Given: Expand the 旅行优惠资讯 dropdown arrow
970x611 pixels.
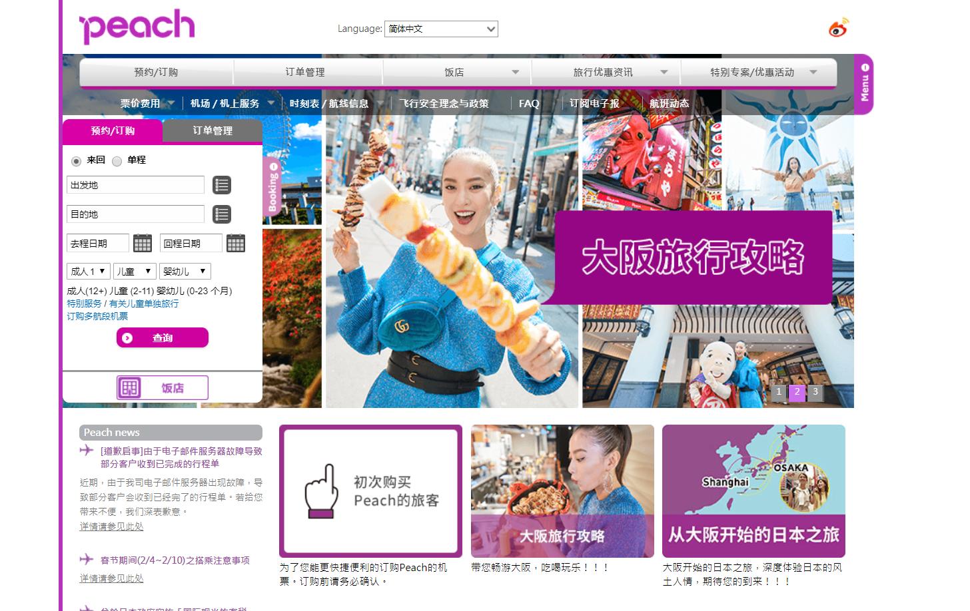Looking at the screenshot, I should (664, 72).
